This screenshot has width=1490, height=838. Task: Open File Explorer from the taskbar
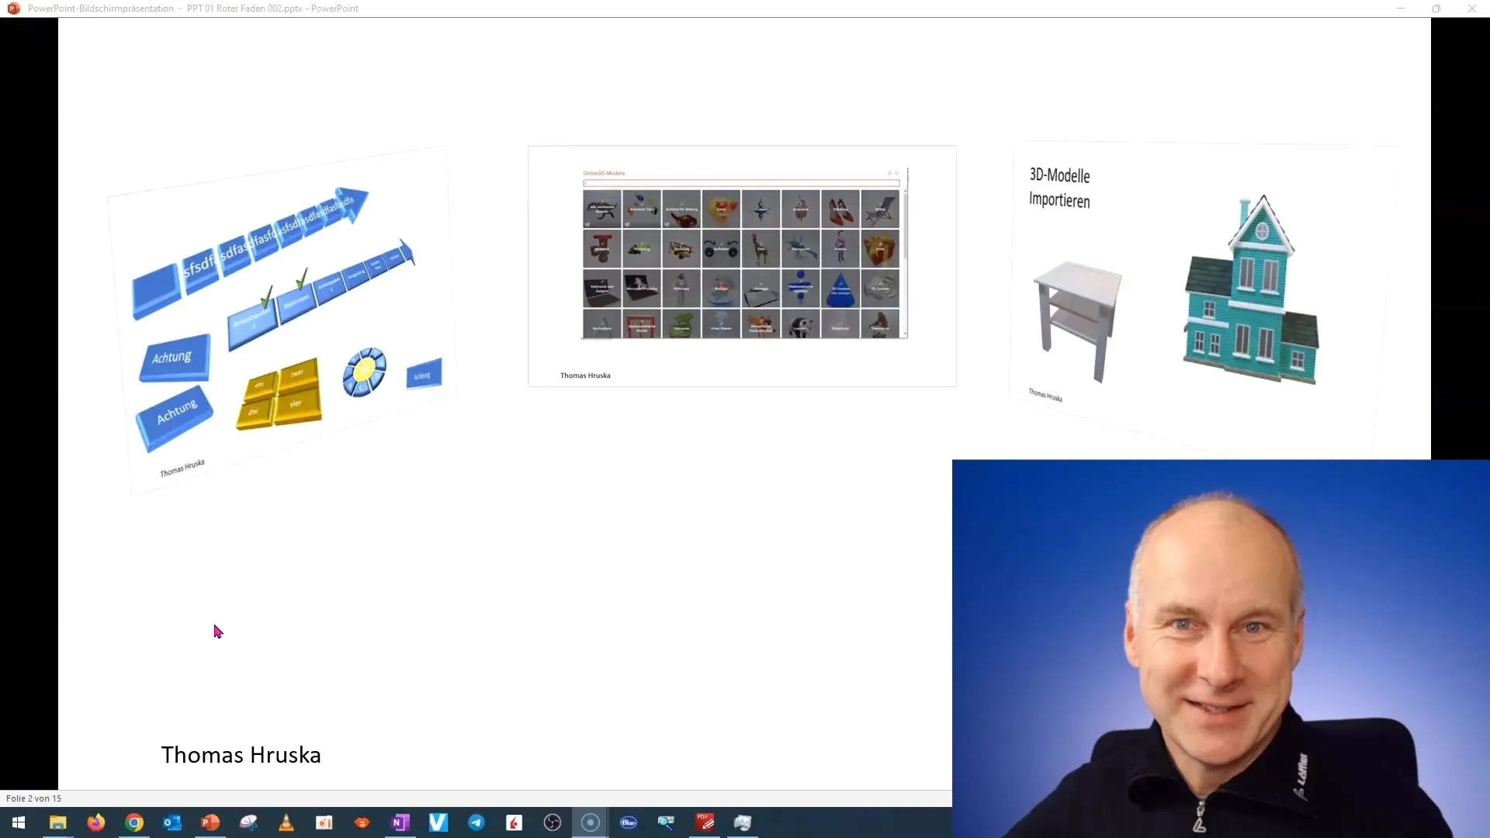click(57, 822)
